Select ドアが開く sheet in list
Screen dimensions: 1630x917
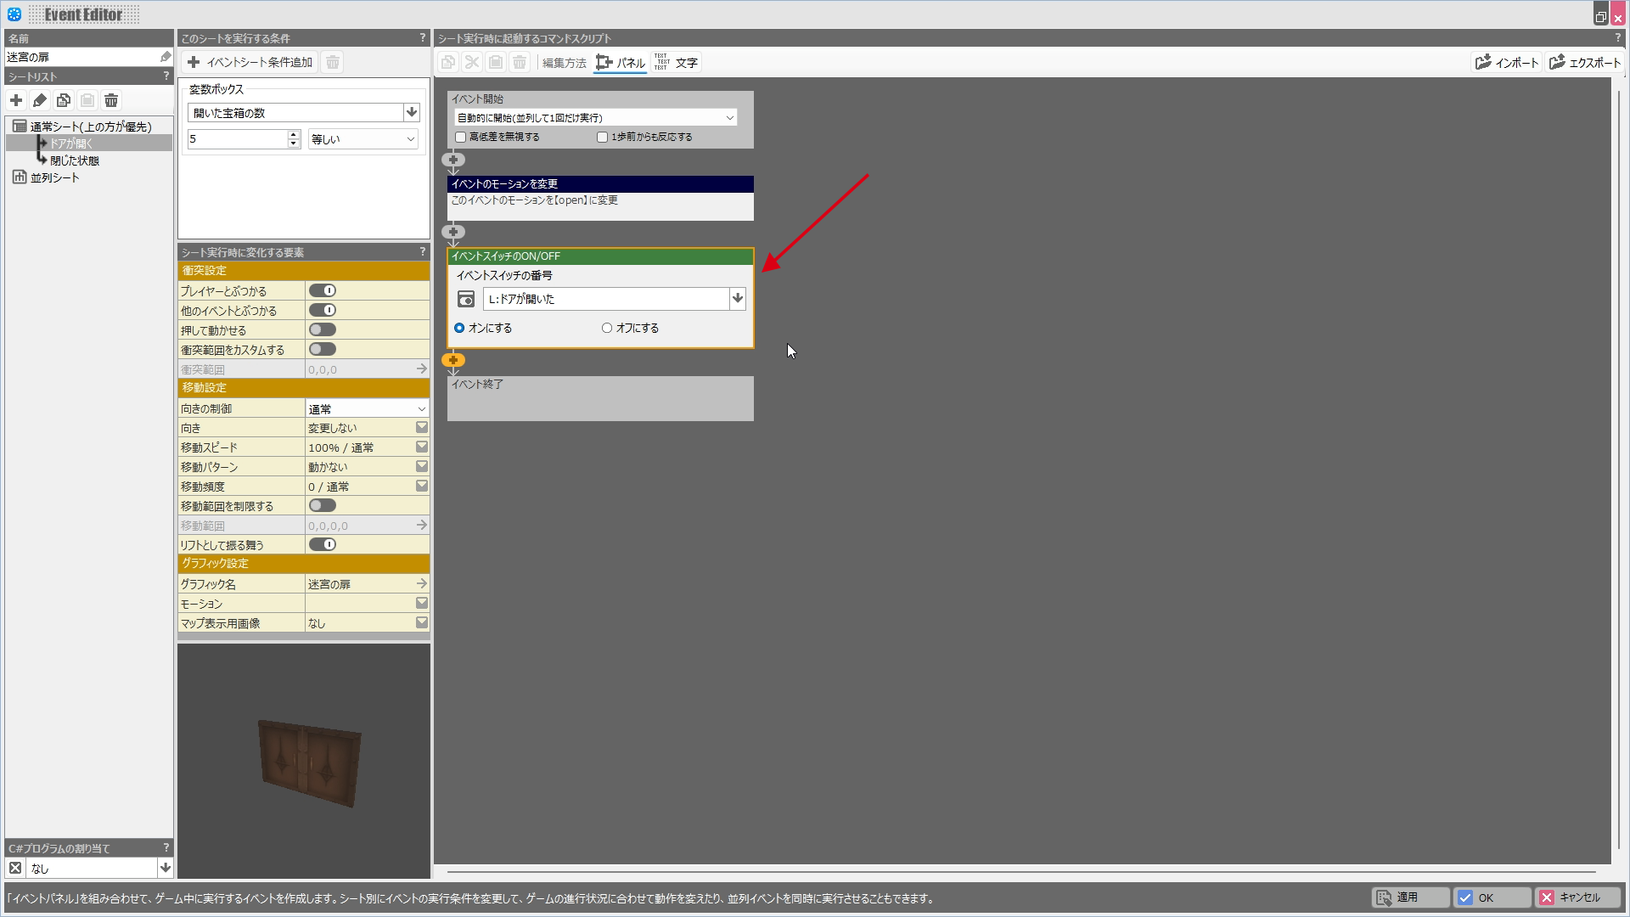click(x=71, y=143)
